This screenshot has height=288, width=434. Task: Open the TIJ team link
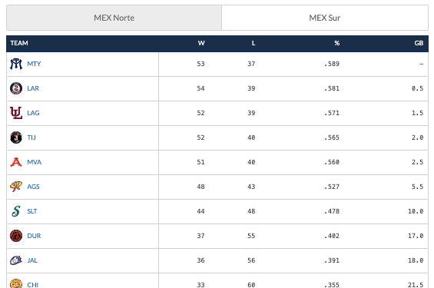click(31, 137)
